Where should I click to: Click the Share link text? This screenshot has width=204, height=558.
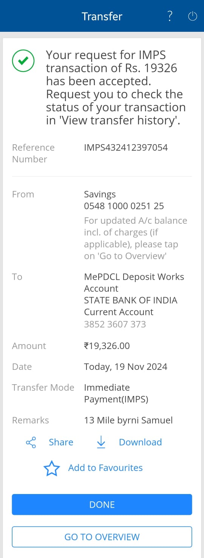[x=61, y=442]
